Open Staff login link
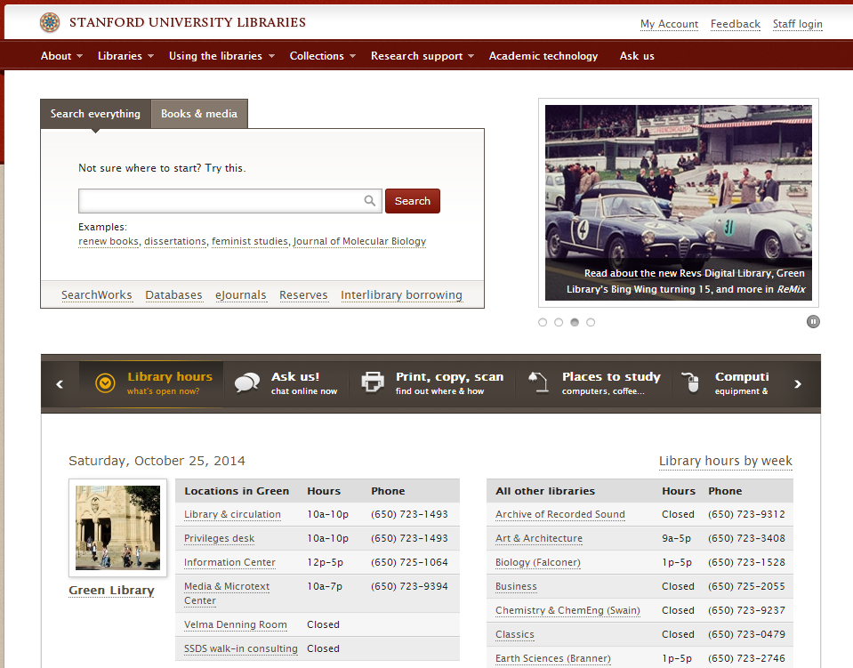The image size is (853, 668). pyautogui.click(x=798, y=24)
